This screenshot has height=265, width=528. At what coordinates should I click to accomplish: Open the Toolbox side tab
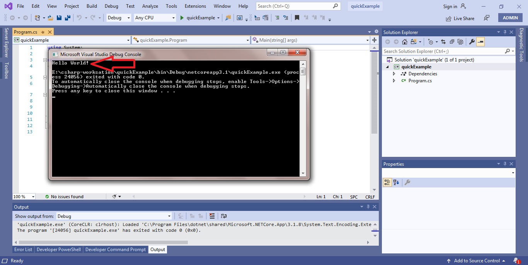click(x=6, y=71)
